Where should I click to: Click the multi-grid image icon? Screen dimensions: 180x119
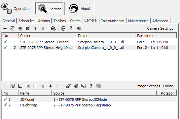13,86
